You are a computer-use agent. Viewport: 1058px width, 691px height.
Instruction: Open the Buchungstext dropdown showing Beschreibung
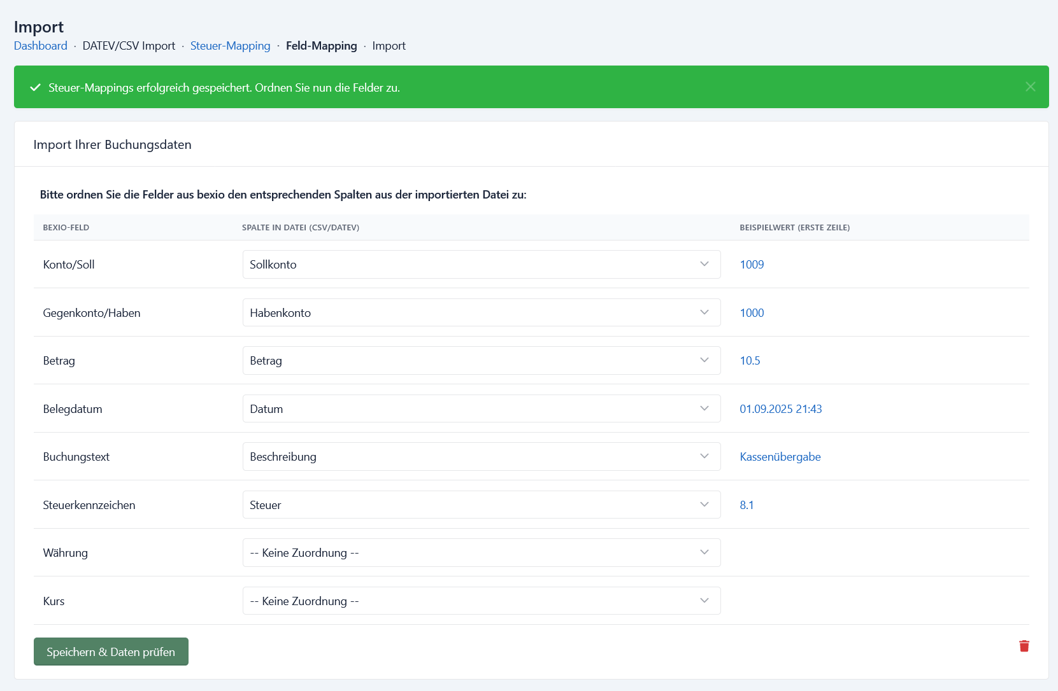(x=481, y=456)
